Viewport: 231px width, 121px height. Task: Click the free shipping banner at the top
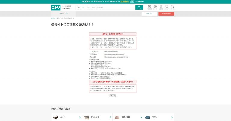[x=115, y=2]
